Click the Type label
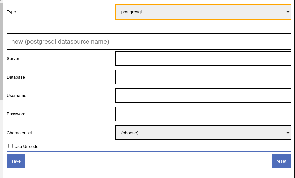 pos(11,12)
